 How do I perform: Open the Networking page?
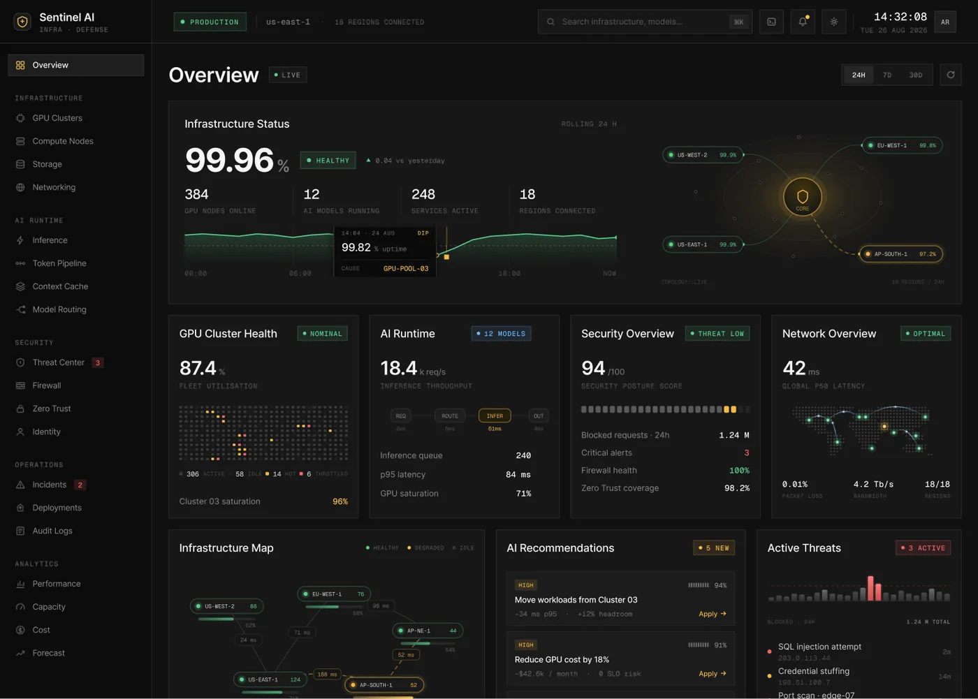click(75, 187)
